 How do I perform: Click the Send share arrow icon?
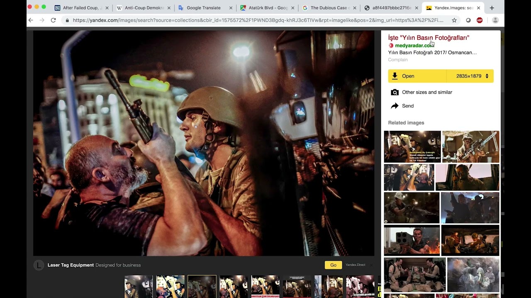pos(395,106)
